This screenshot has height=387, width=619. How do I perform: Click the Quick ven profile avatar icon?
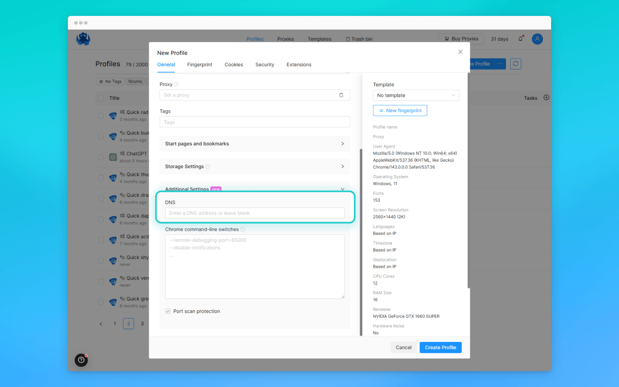pyautogui.click(x=113, y=281)
